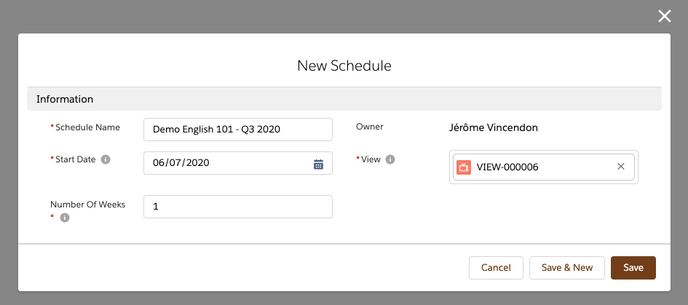Click Save & New
The width and height of the screenshot is (688, 305).
[x=567, y=268]
